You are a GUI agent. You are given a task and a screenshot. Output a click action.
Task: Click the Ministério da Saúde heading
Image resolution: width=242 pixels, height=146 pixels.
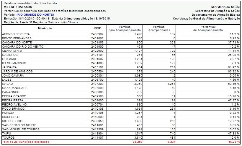[225, 7]
